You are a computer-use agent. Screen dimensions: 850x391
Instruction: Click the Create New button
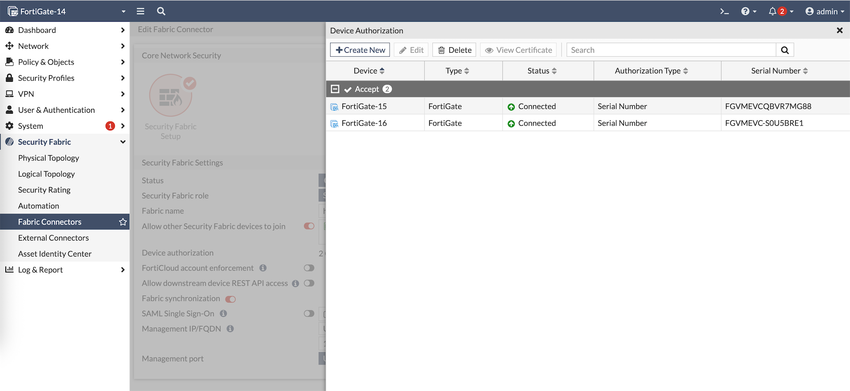pos(360,50)
